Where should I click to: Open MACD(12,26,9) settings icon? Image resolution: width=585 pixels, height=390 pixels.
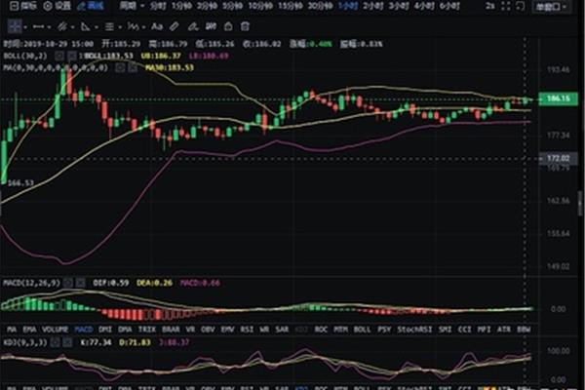[68, 283]
